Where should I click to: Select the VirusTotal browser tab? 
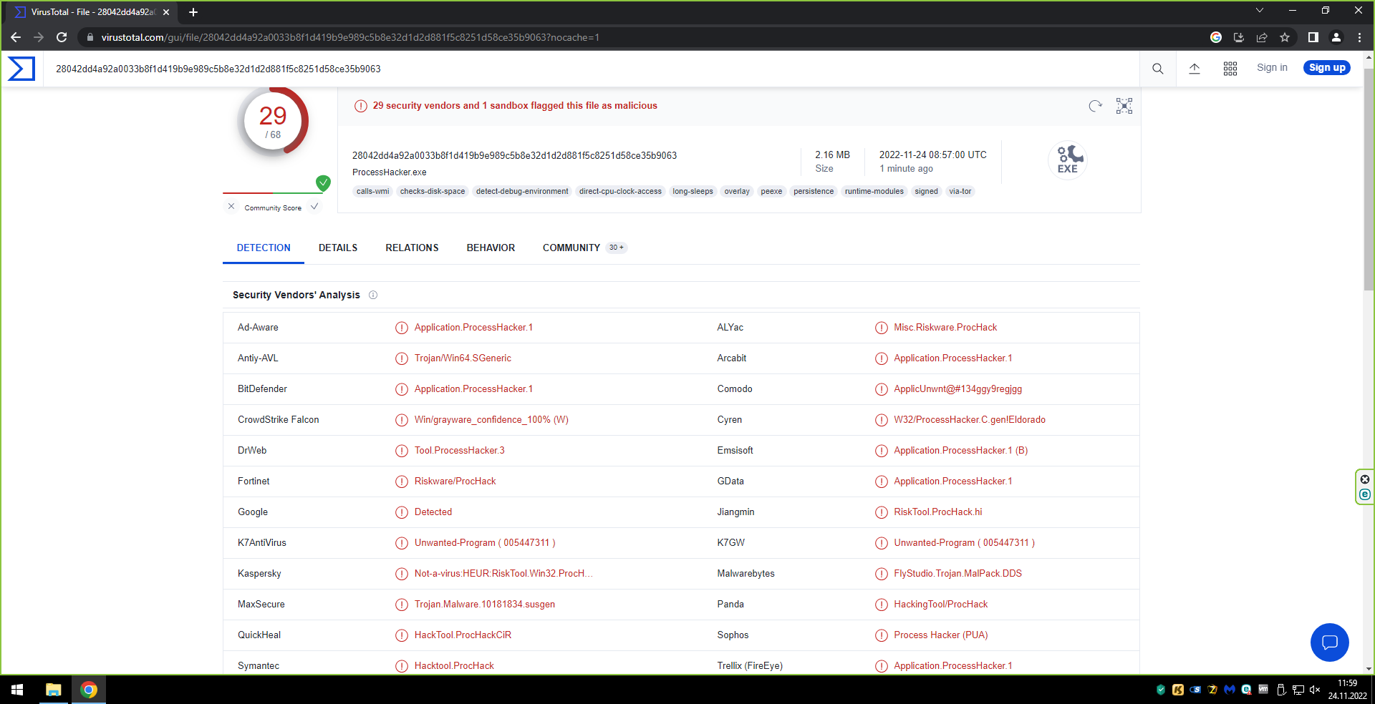point(92,12)
